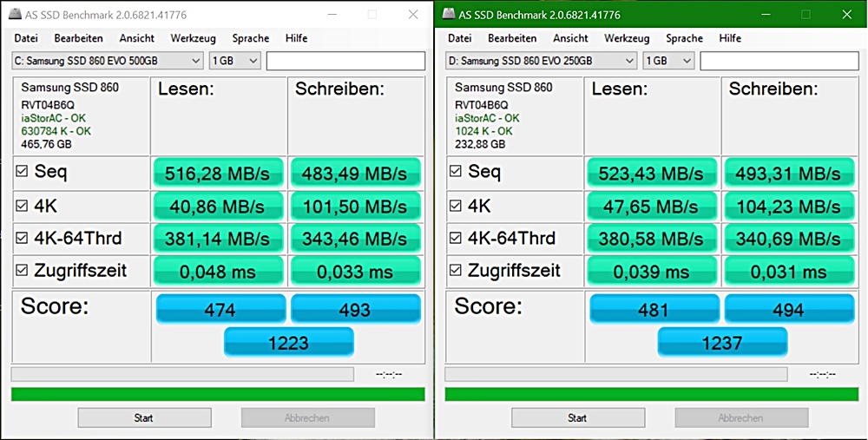Click Seq read result 516,28 MB/s
The height and width of the screenshot is (440, 868).
coord(218,174)
